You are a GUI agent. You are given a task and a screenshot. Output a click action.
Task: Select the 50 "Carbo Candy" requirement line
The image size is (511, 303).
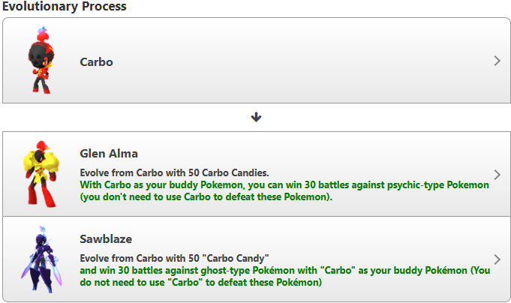174,258
